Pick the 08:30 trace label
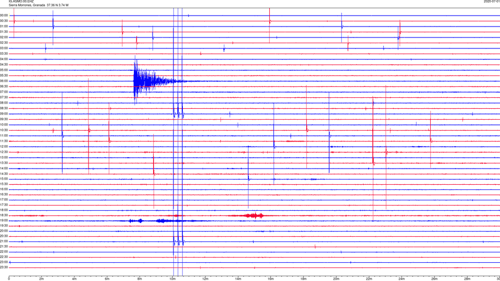Screen dimensions: 500x281 [4, 108]
